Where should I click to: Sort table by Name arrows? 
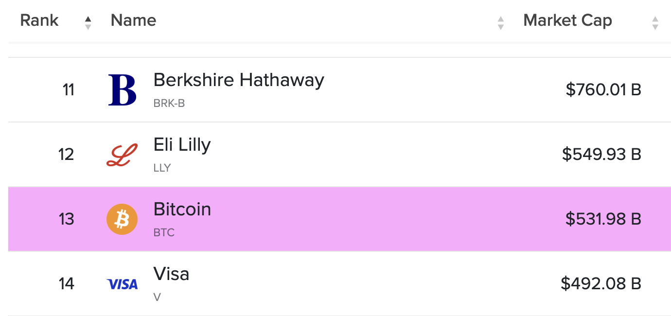tap(501, 23)
